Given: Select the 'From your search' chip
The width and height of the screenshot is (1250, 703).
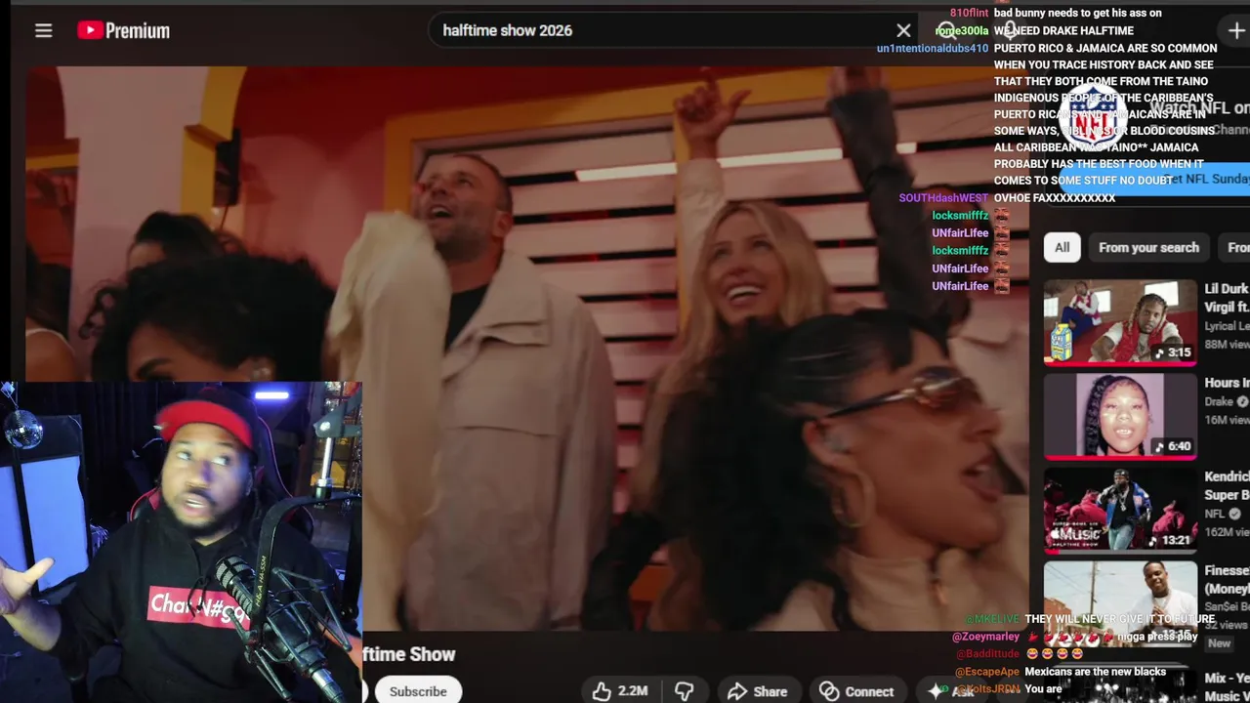Looking at the screenshot, I should [x=1148, y=248].
